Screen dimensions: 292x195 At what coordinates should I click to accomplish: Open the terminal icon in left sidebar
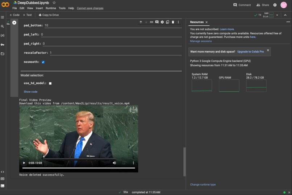(x=3, y=186)
